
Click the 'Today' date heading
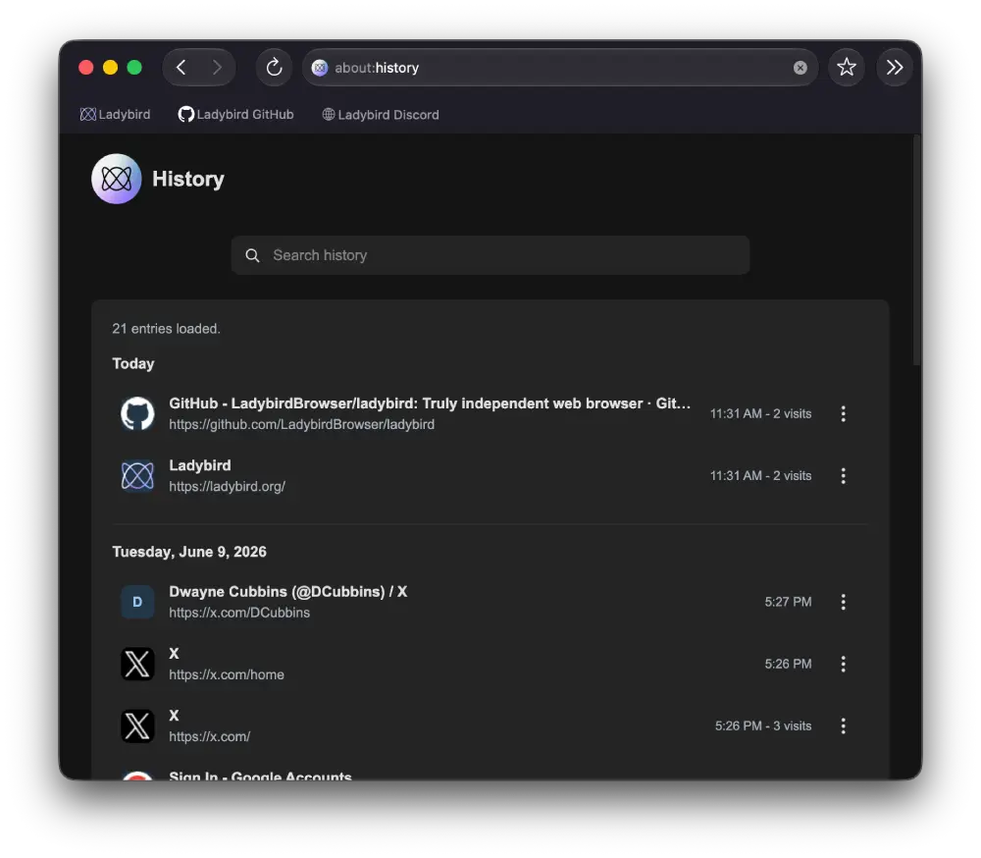[133, 364]
